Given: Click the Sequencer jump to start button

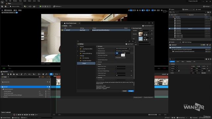Looking at the screenshot, I should coord(19,115).
